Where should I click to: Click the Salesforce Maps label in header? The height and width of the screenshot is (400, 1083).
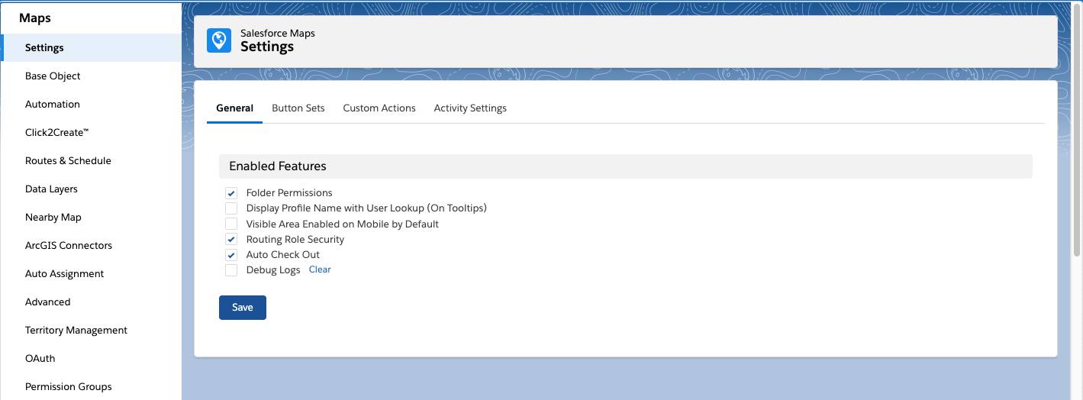278,33
